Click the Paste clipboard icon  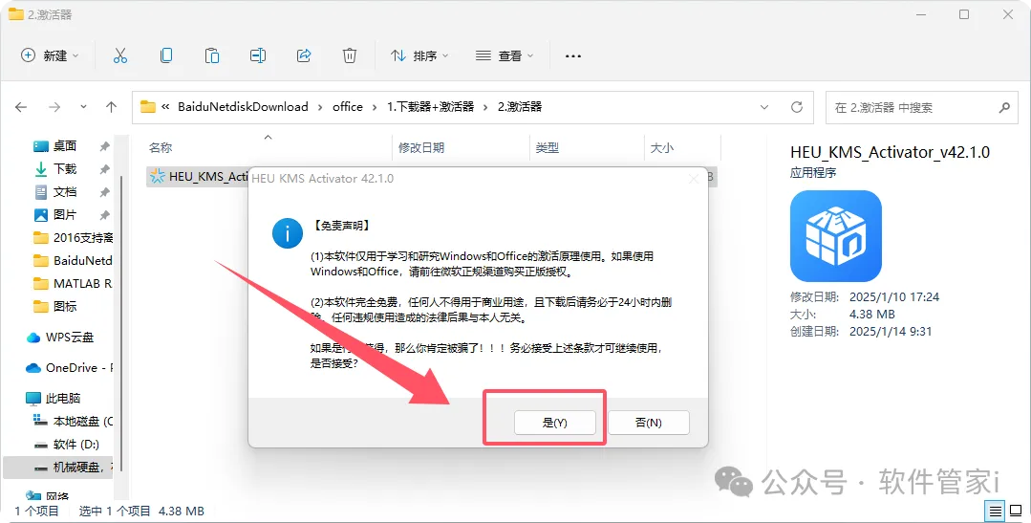coord(212,55)
